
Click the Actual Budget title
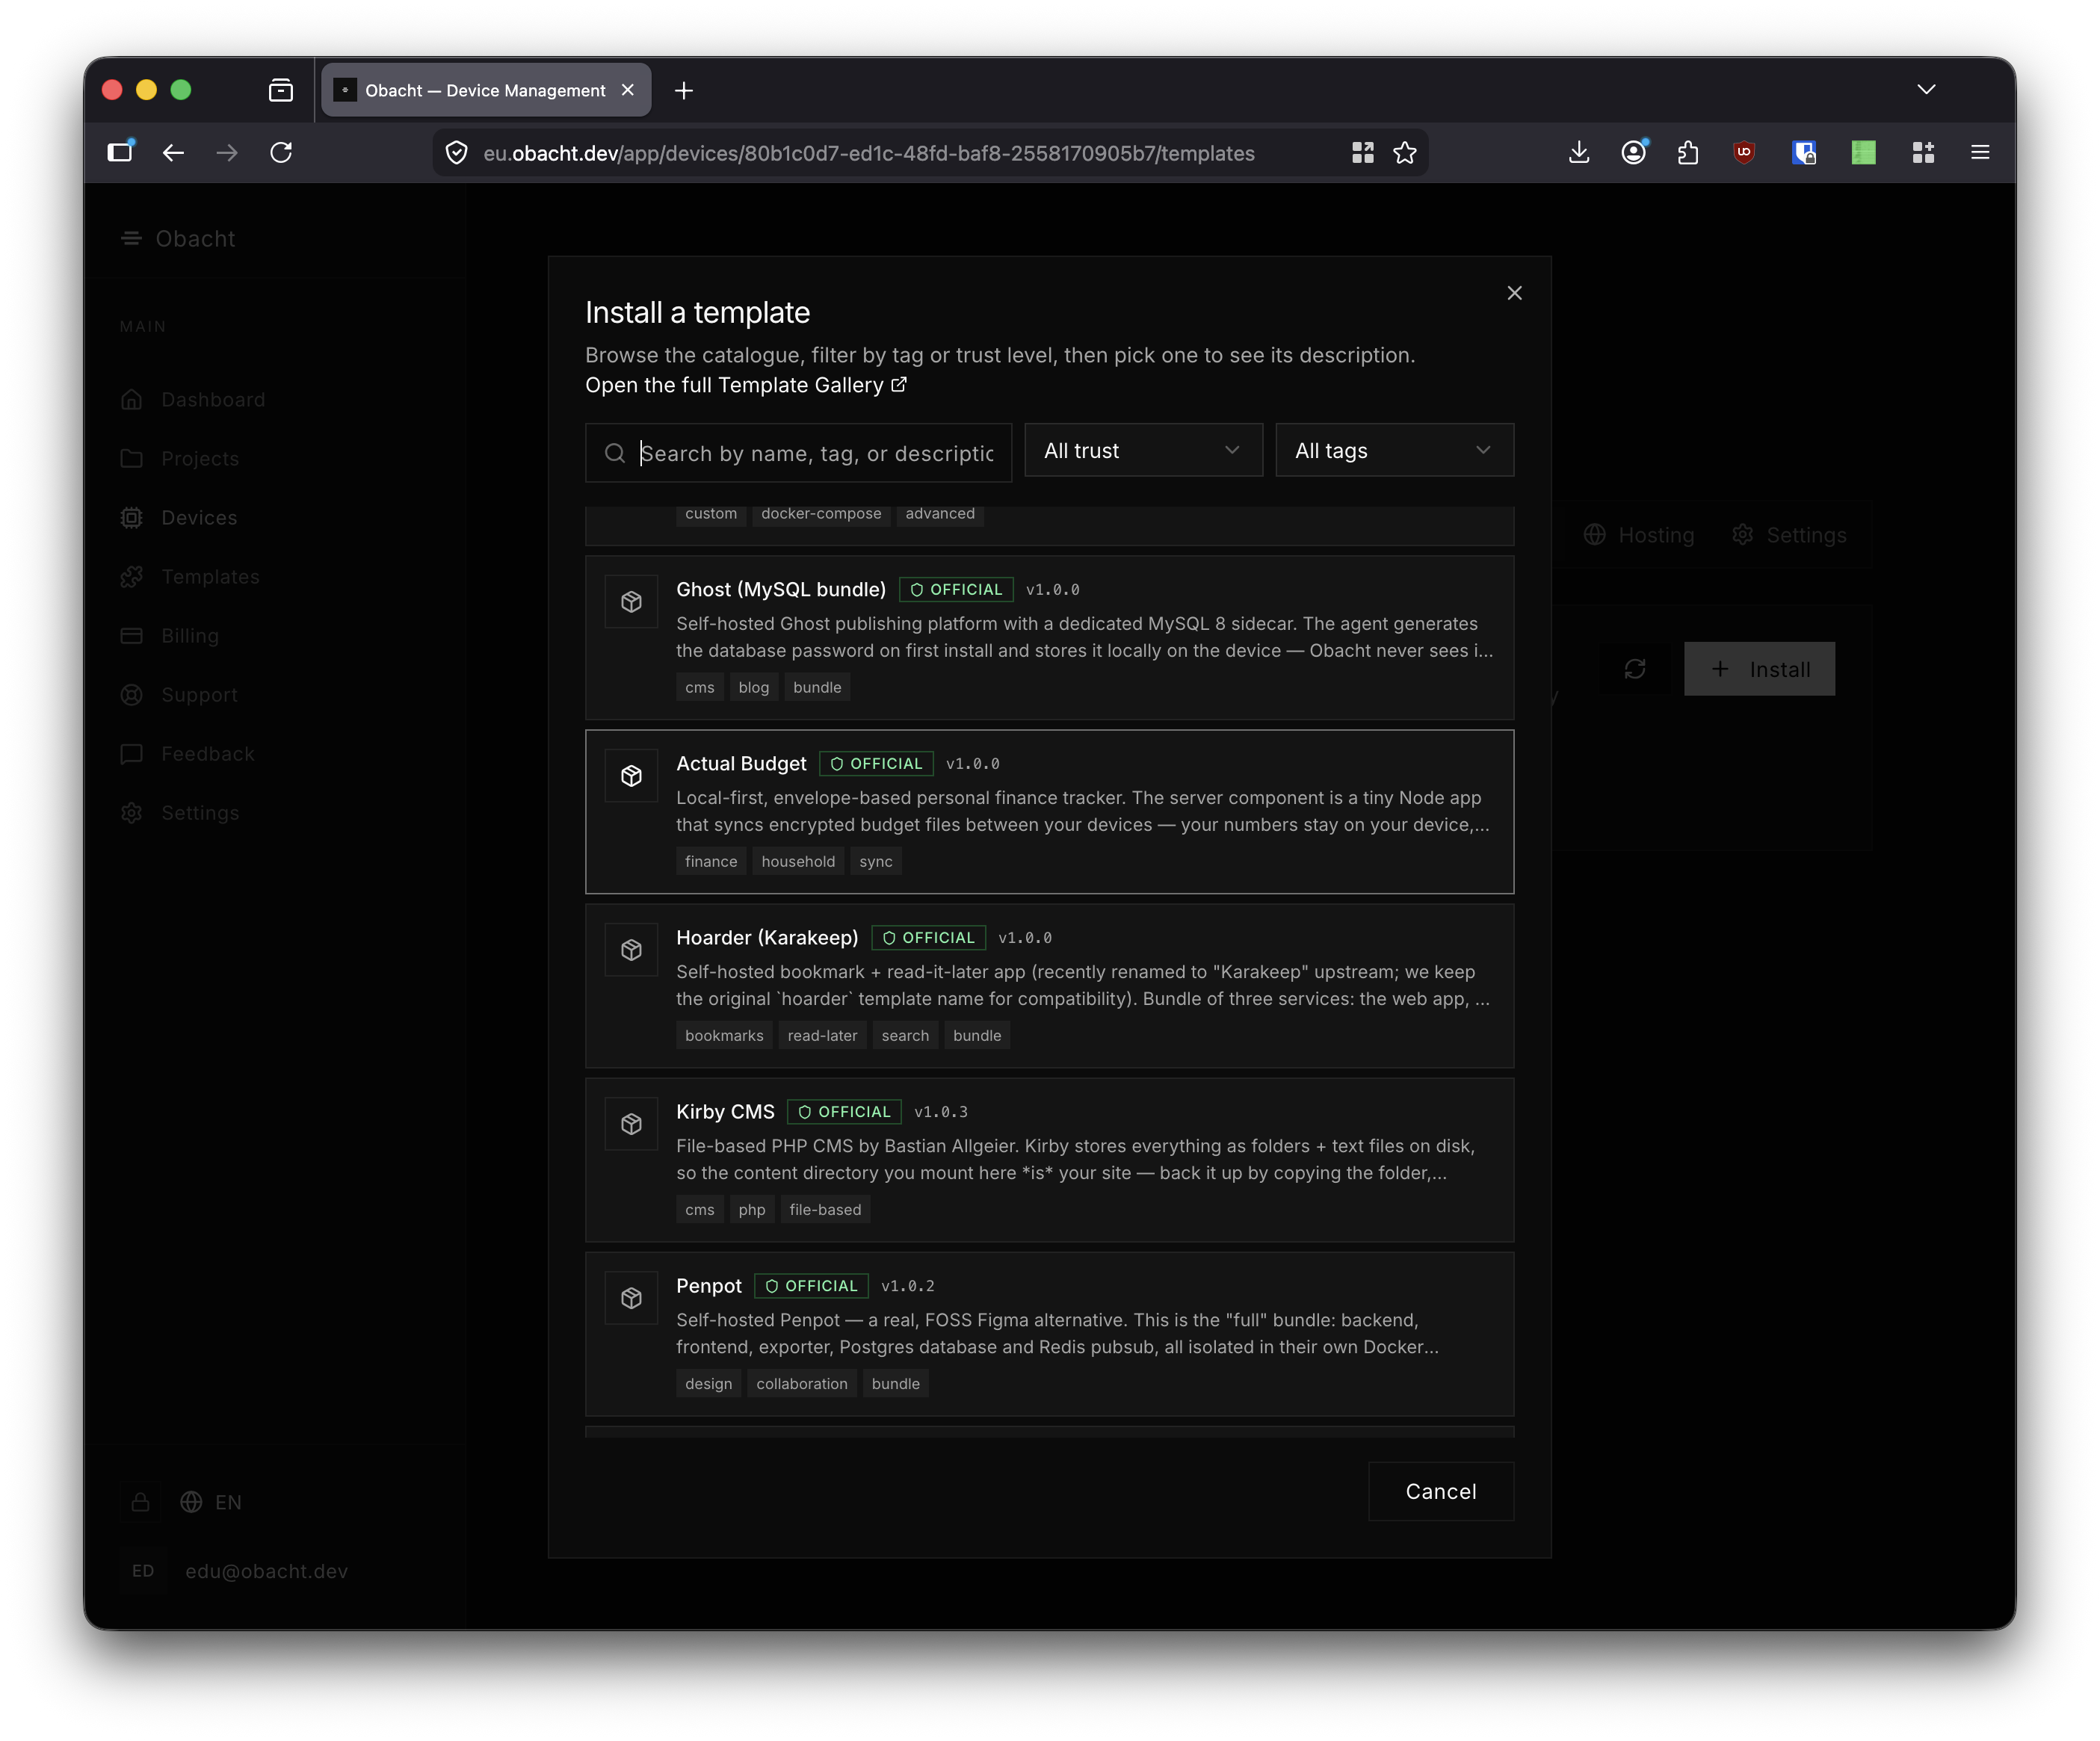(741, 763)
